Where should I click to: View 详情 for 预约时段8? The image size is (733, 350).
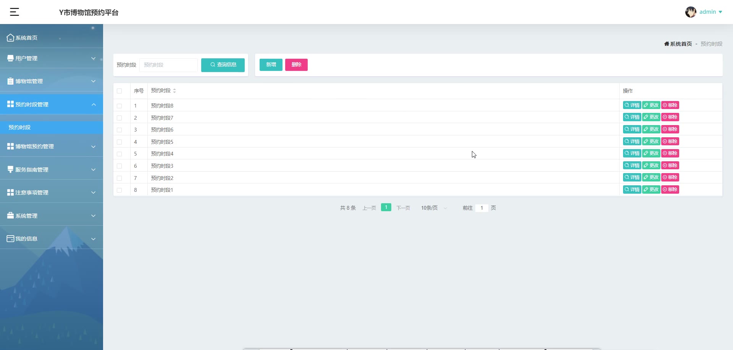tap(632, 105)
